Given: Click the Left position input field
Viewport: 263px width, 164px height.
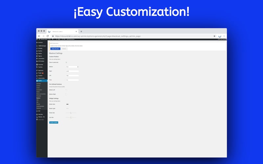Looking at the screenshot, I should (72, 76).
